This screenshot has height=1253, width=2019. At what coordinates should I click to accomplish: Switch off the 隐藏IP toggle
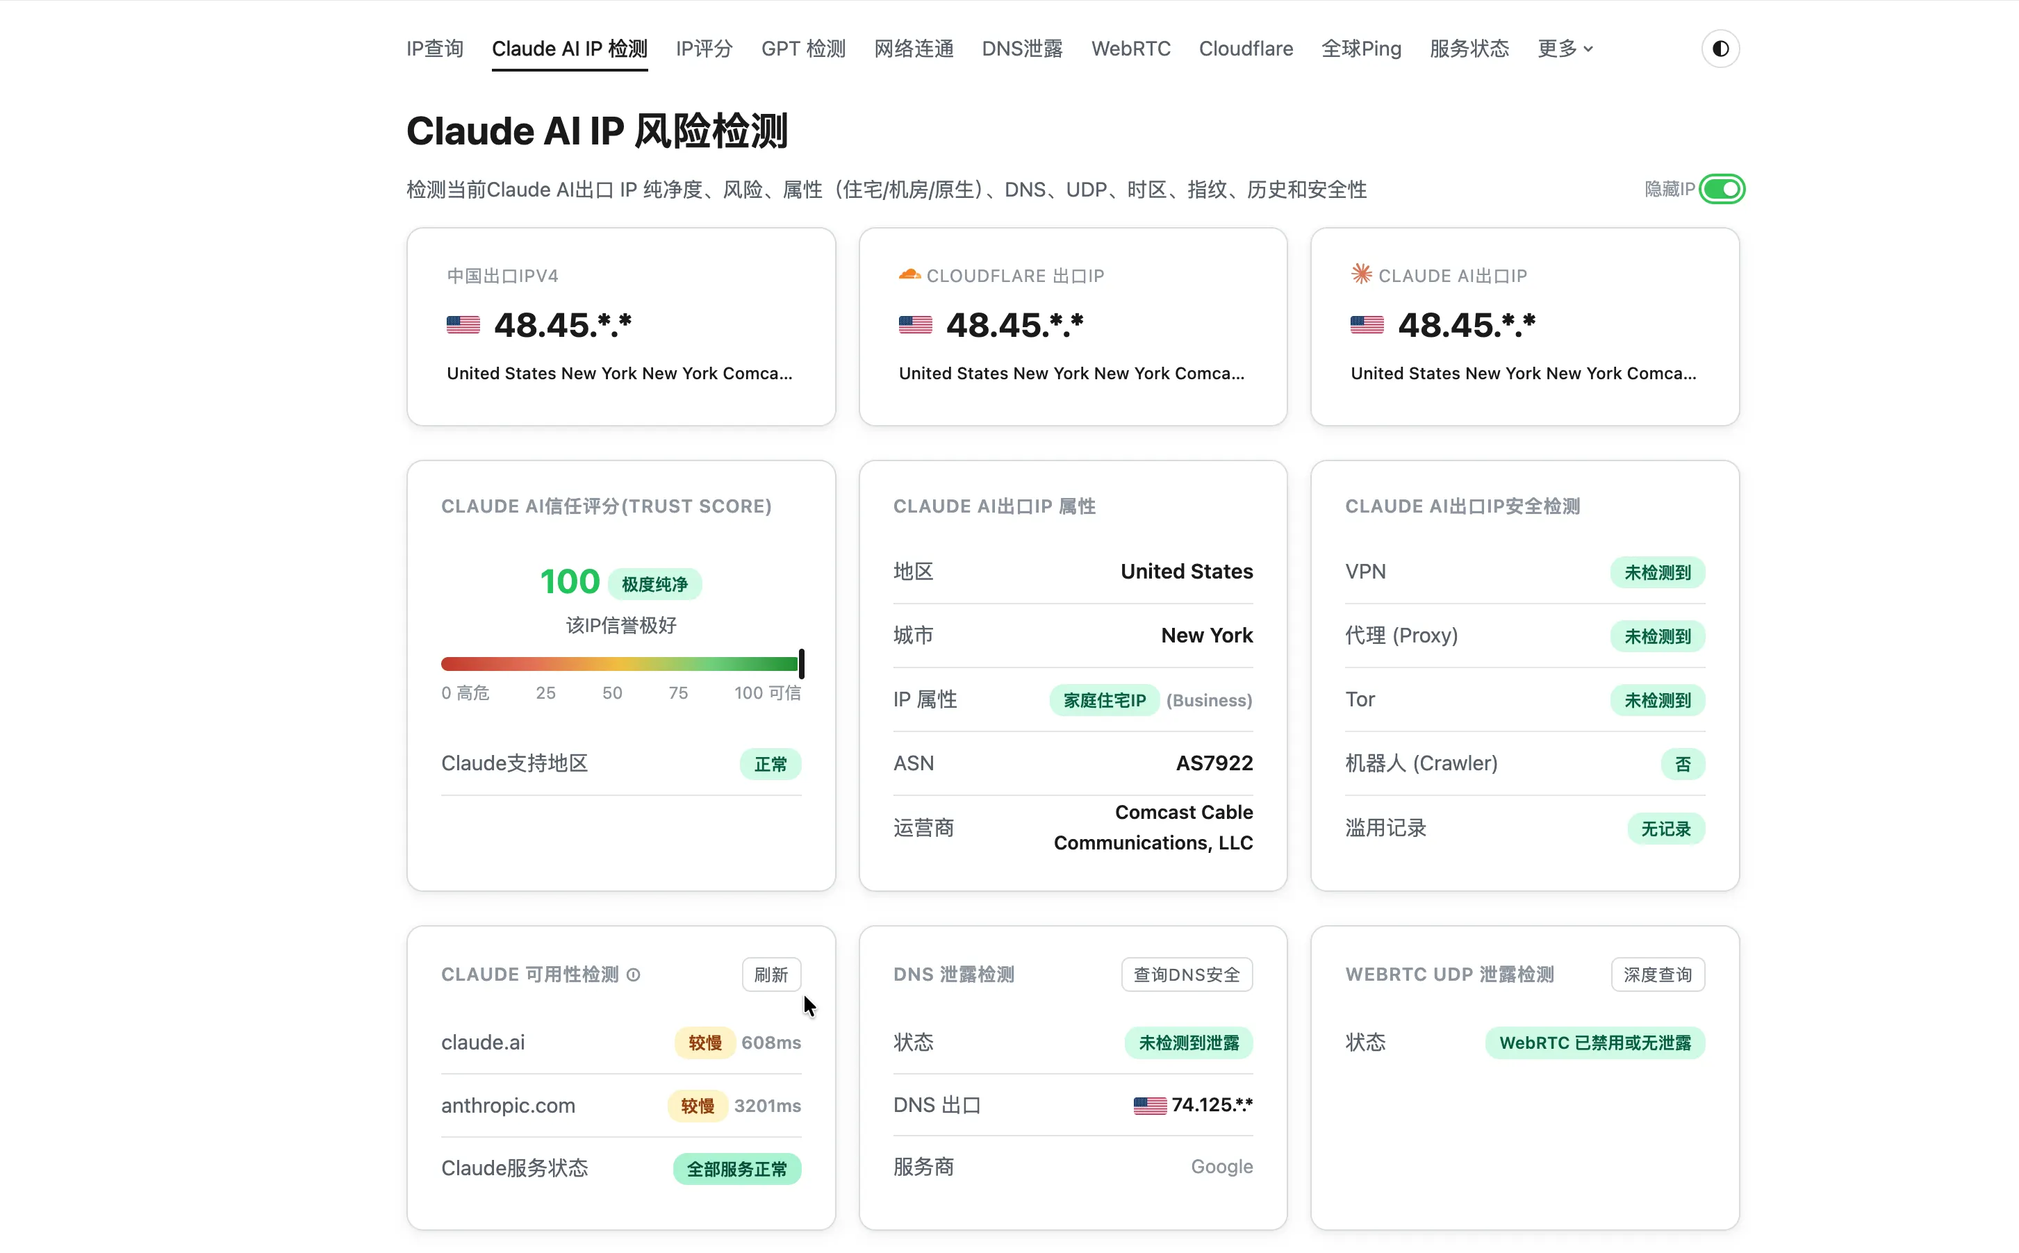click(x=1722, y=189)
